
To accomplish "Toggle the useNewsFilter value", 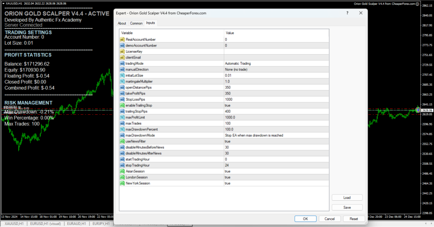I will pyautogui.click(x=276, y=141).
